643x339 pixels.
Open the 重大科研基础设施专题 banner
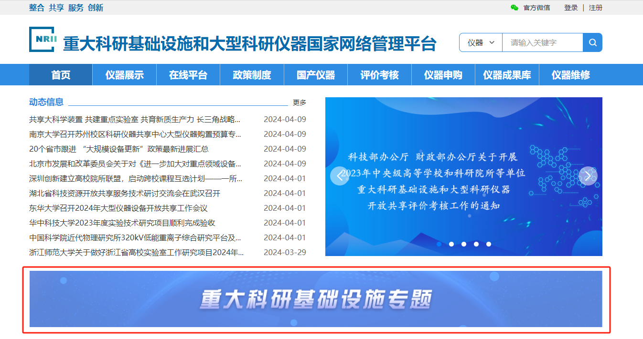coord(316,299)
